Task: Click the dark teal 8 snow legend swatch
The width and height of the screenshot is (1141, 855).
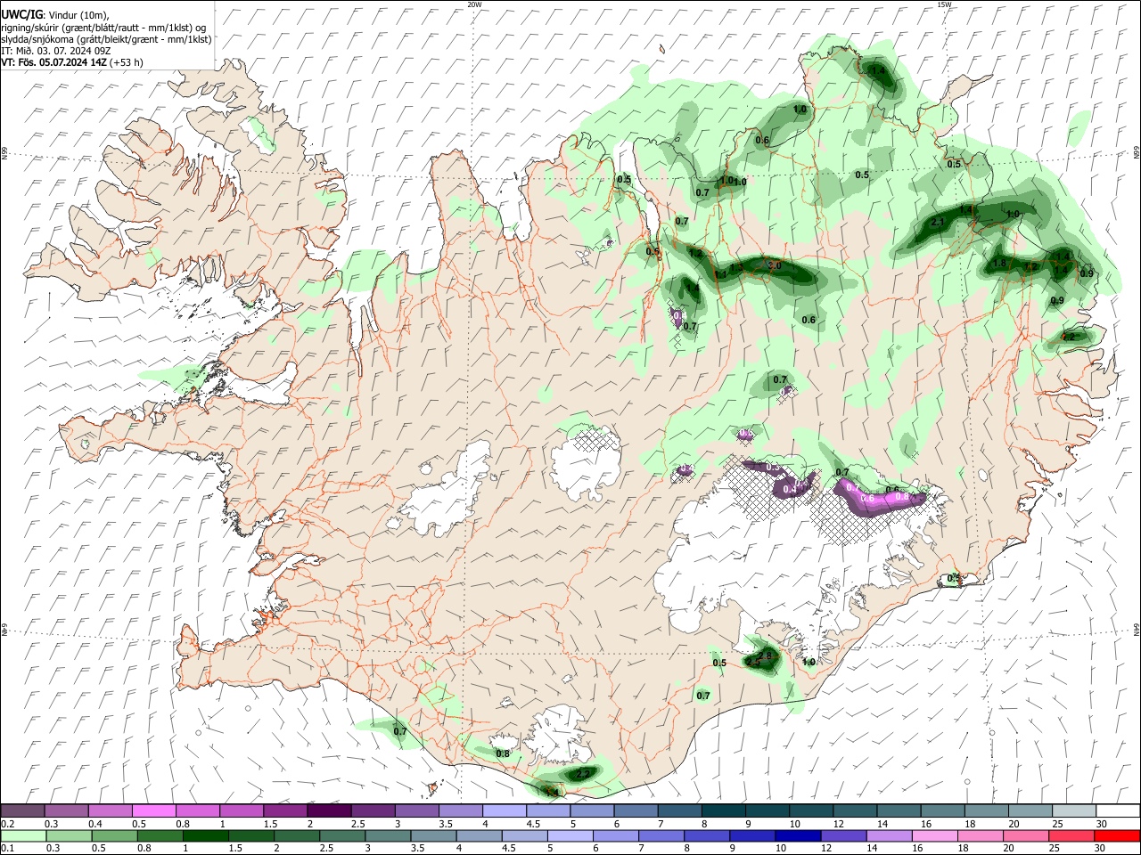Action: pyautogui.click(x=723, y=810)
